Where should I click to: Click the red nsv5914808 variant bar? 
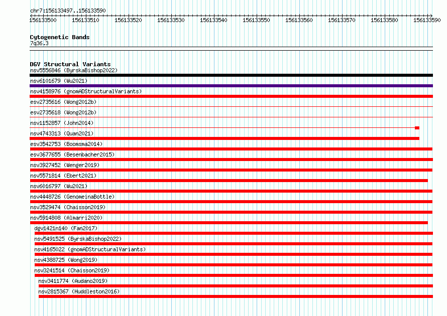point(229,223)
